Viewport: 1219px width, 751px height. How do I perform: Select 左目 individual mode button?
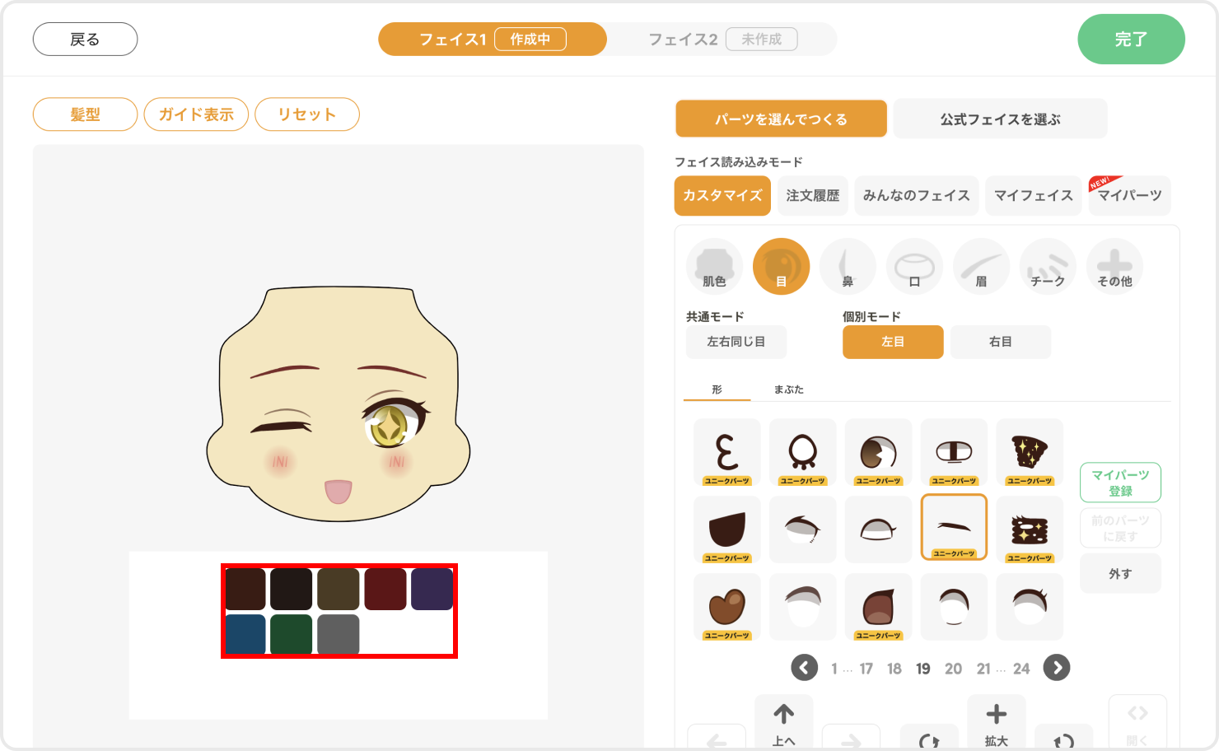point(893,342)
